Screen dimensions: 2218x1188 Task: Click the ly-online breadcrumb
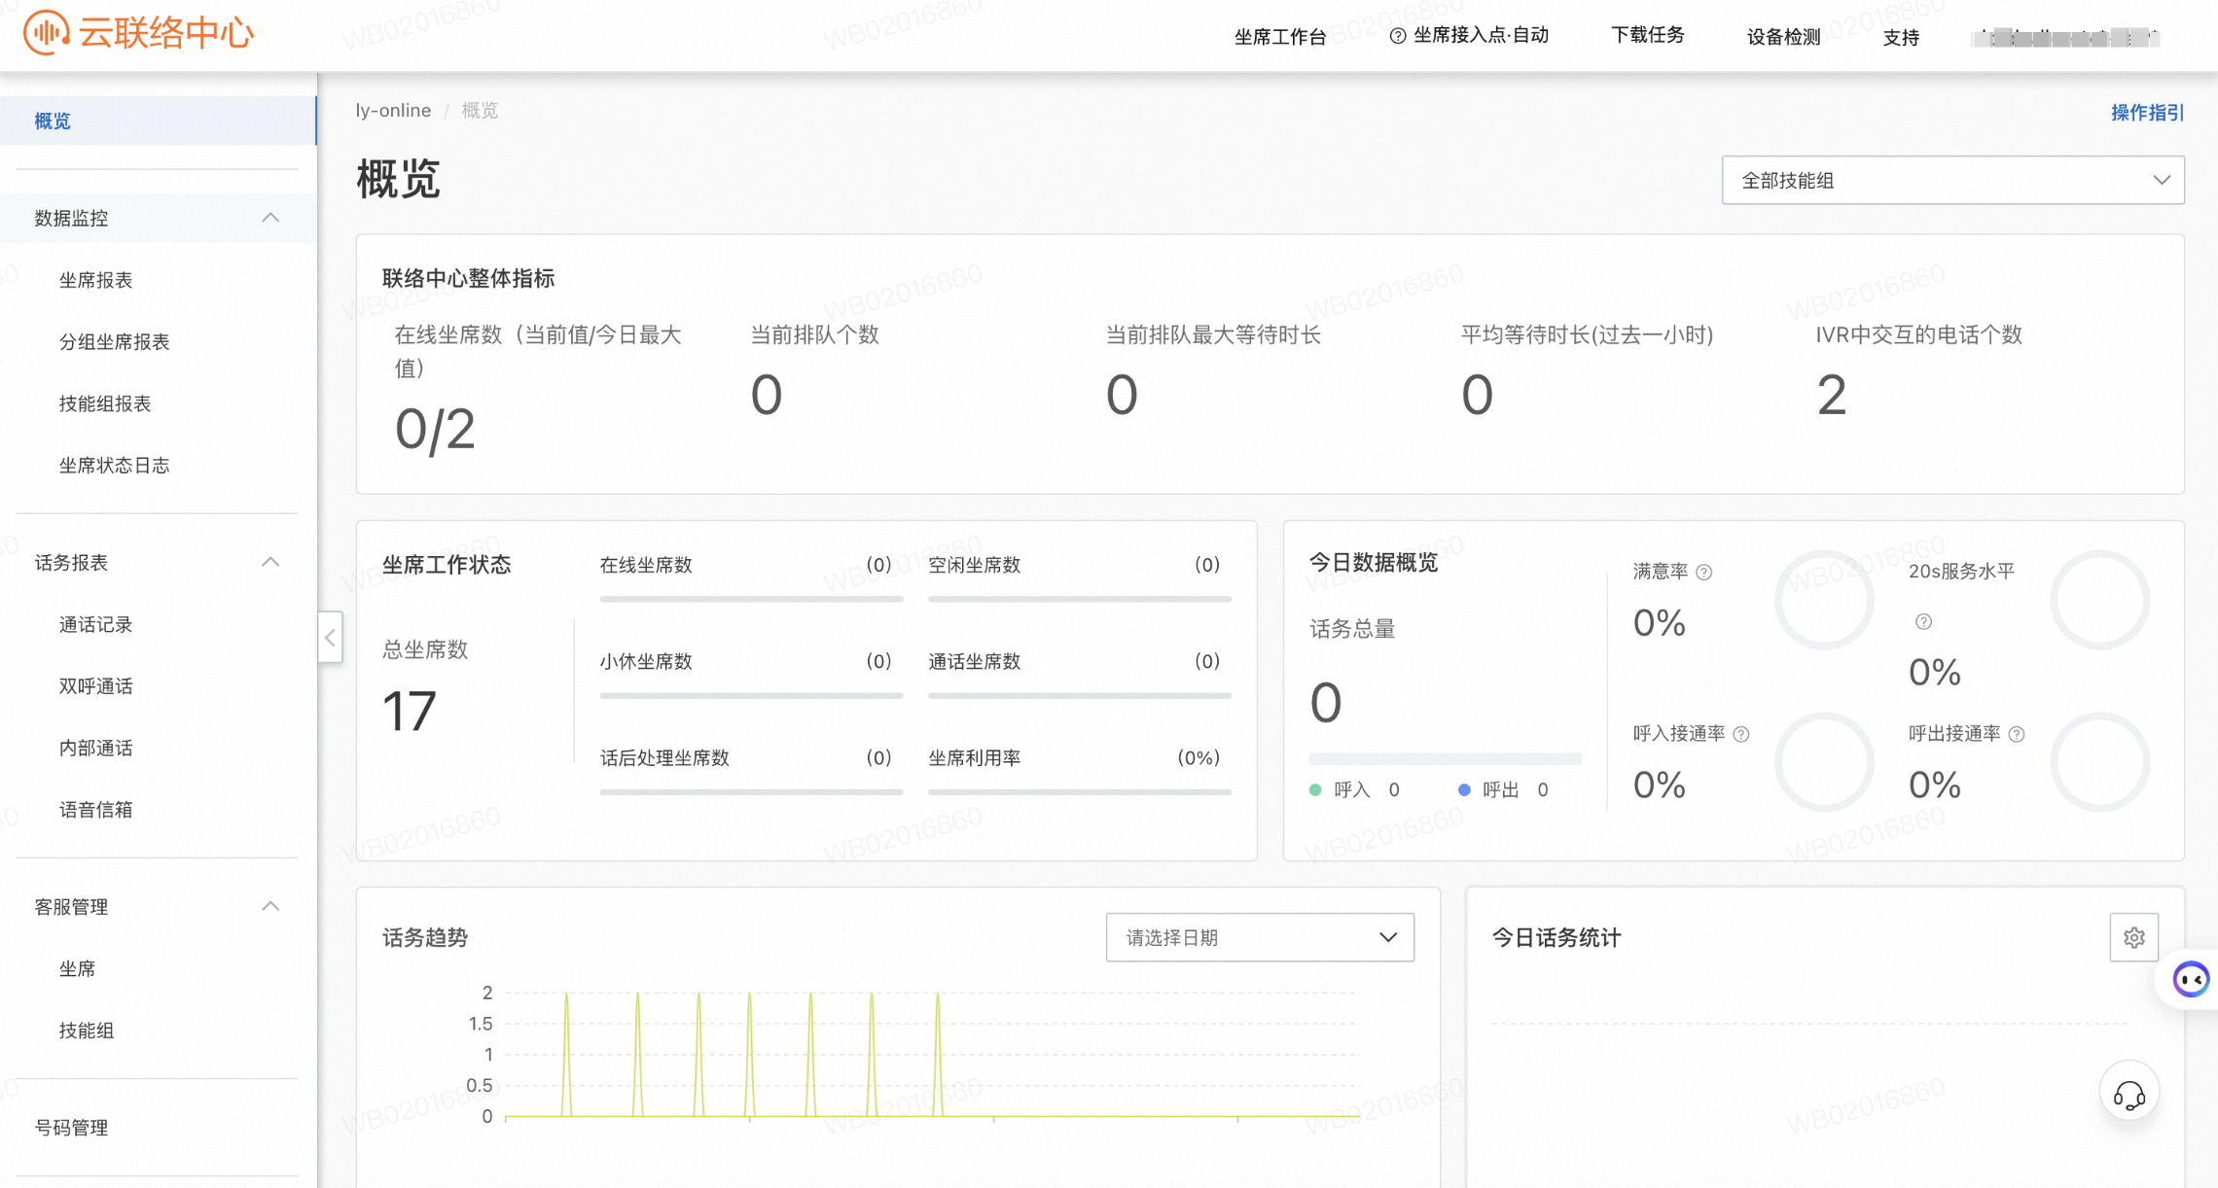click(x=393, y=111)
